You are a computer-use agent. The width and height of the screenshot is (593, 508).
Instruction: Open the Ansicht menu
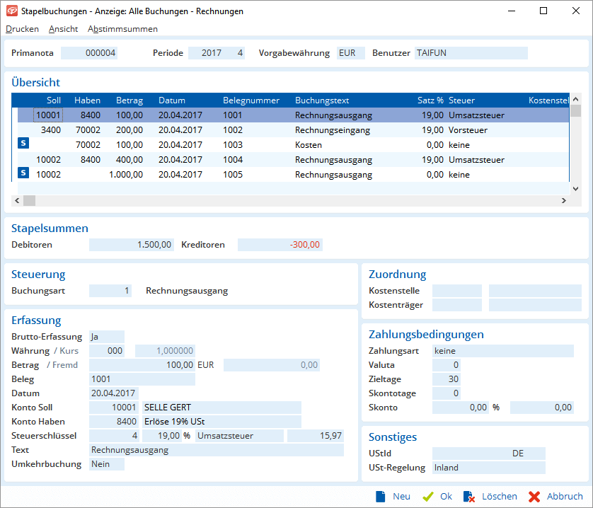coord(63,29)
